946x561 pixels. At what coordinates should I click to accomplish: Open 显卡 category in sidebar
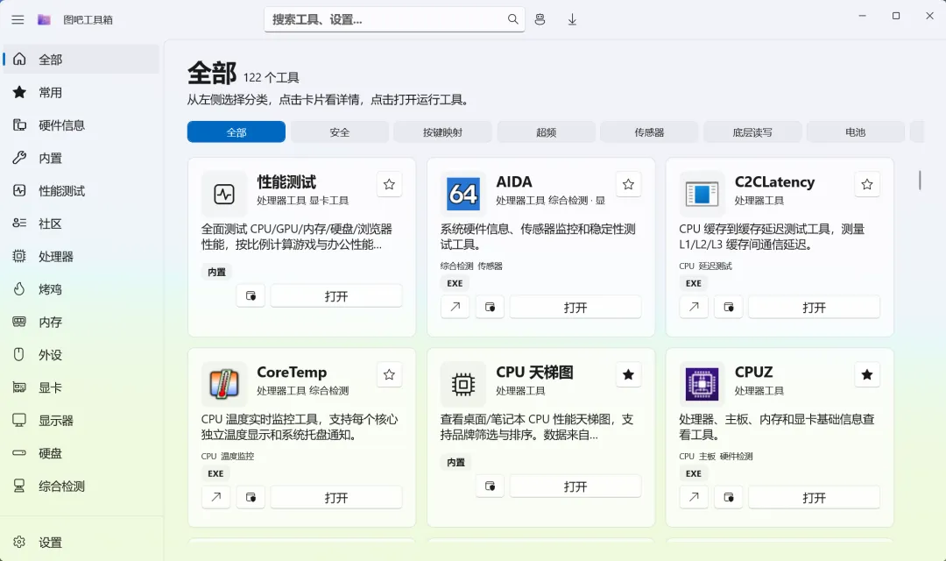pos(81,387)
